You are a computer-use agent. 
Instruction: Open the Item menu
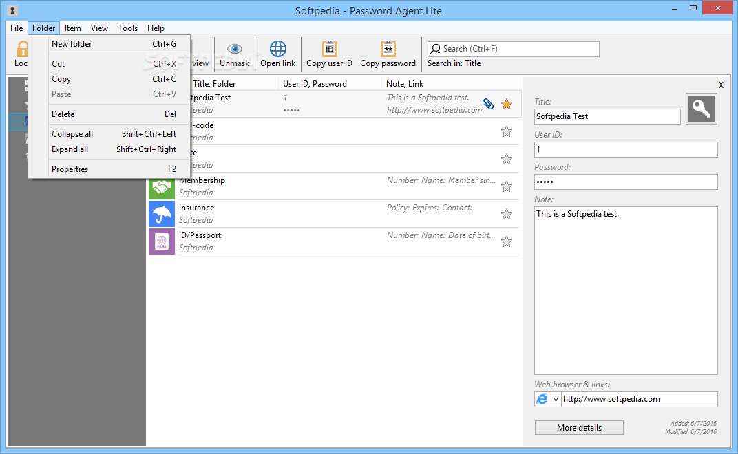point(72,28)
